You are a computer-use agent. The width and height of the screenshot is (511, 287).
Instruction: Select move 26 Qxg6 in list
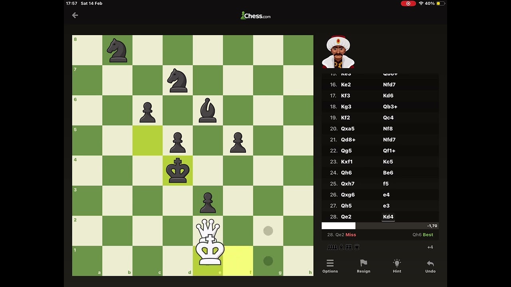point(348,195)
